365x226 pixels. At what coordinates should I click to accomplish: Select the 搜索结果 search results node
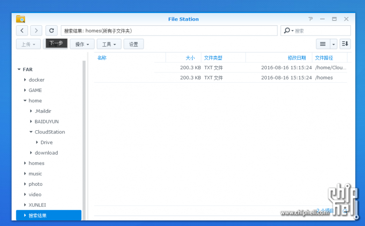49,215
